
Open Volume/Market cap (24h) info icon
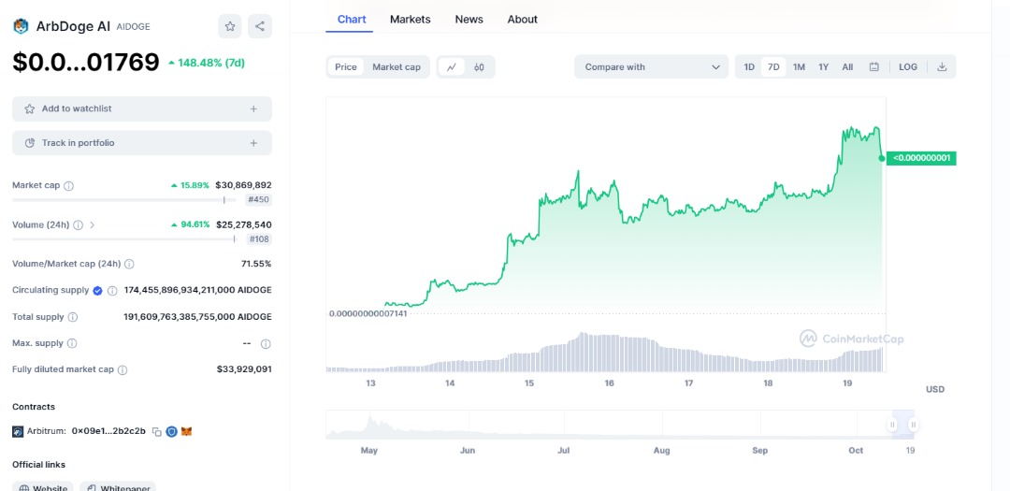coord(129,264)
